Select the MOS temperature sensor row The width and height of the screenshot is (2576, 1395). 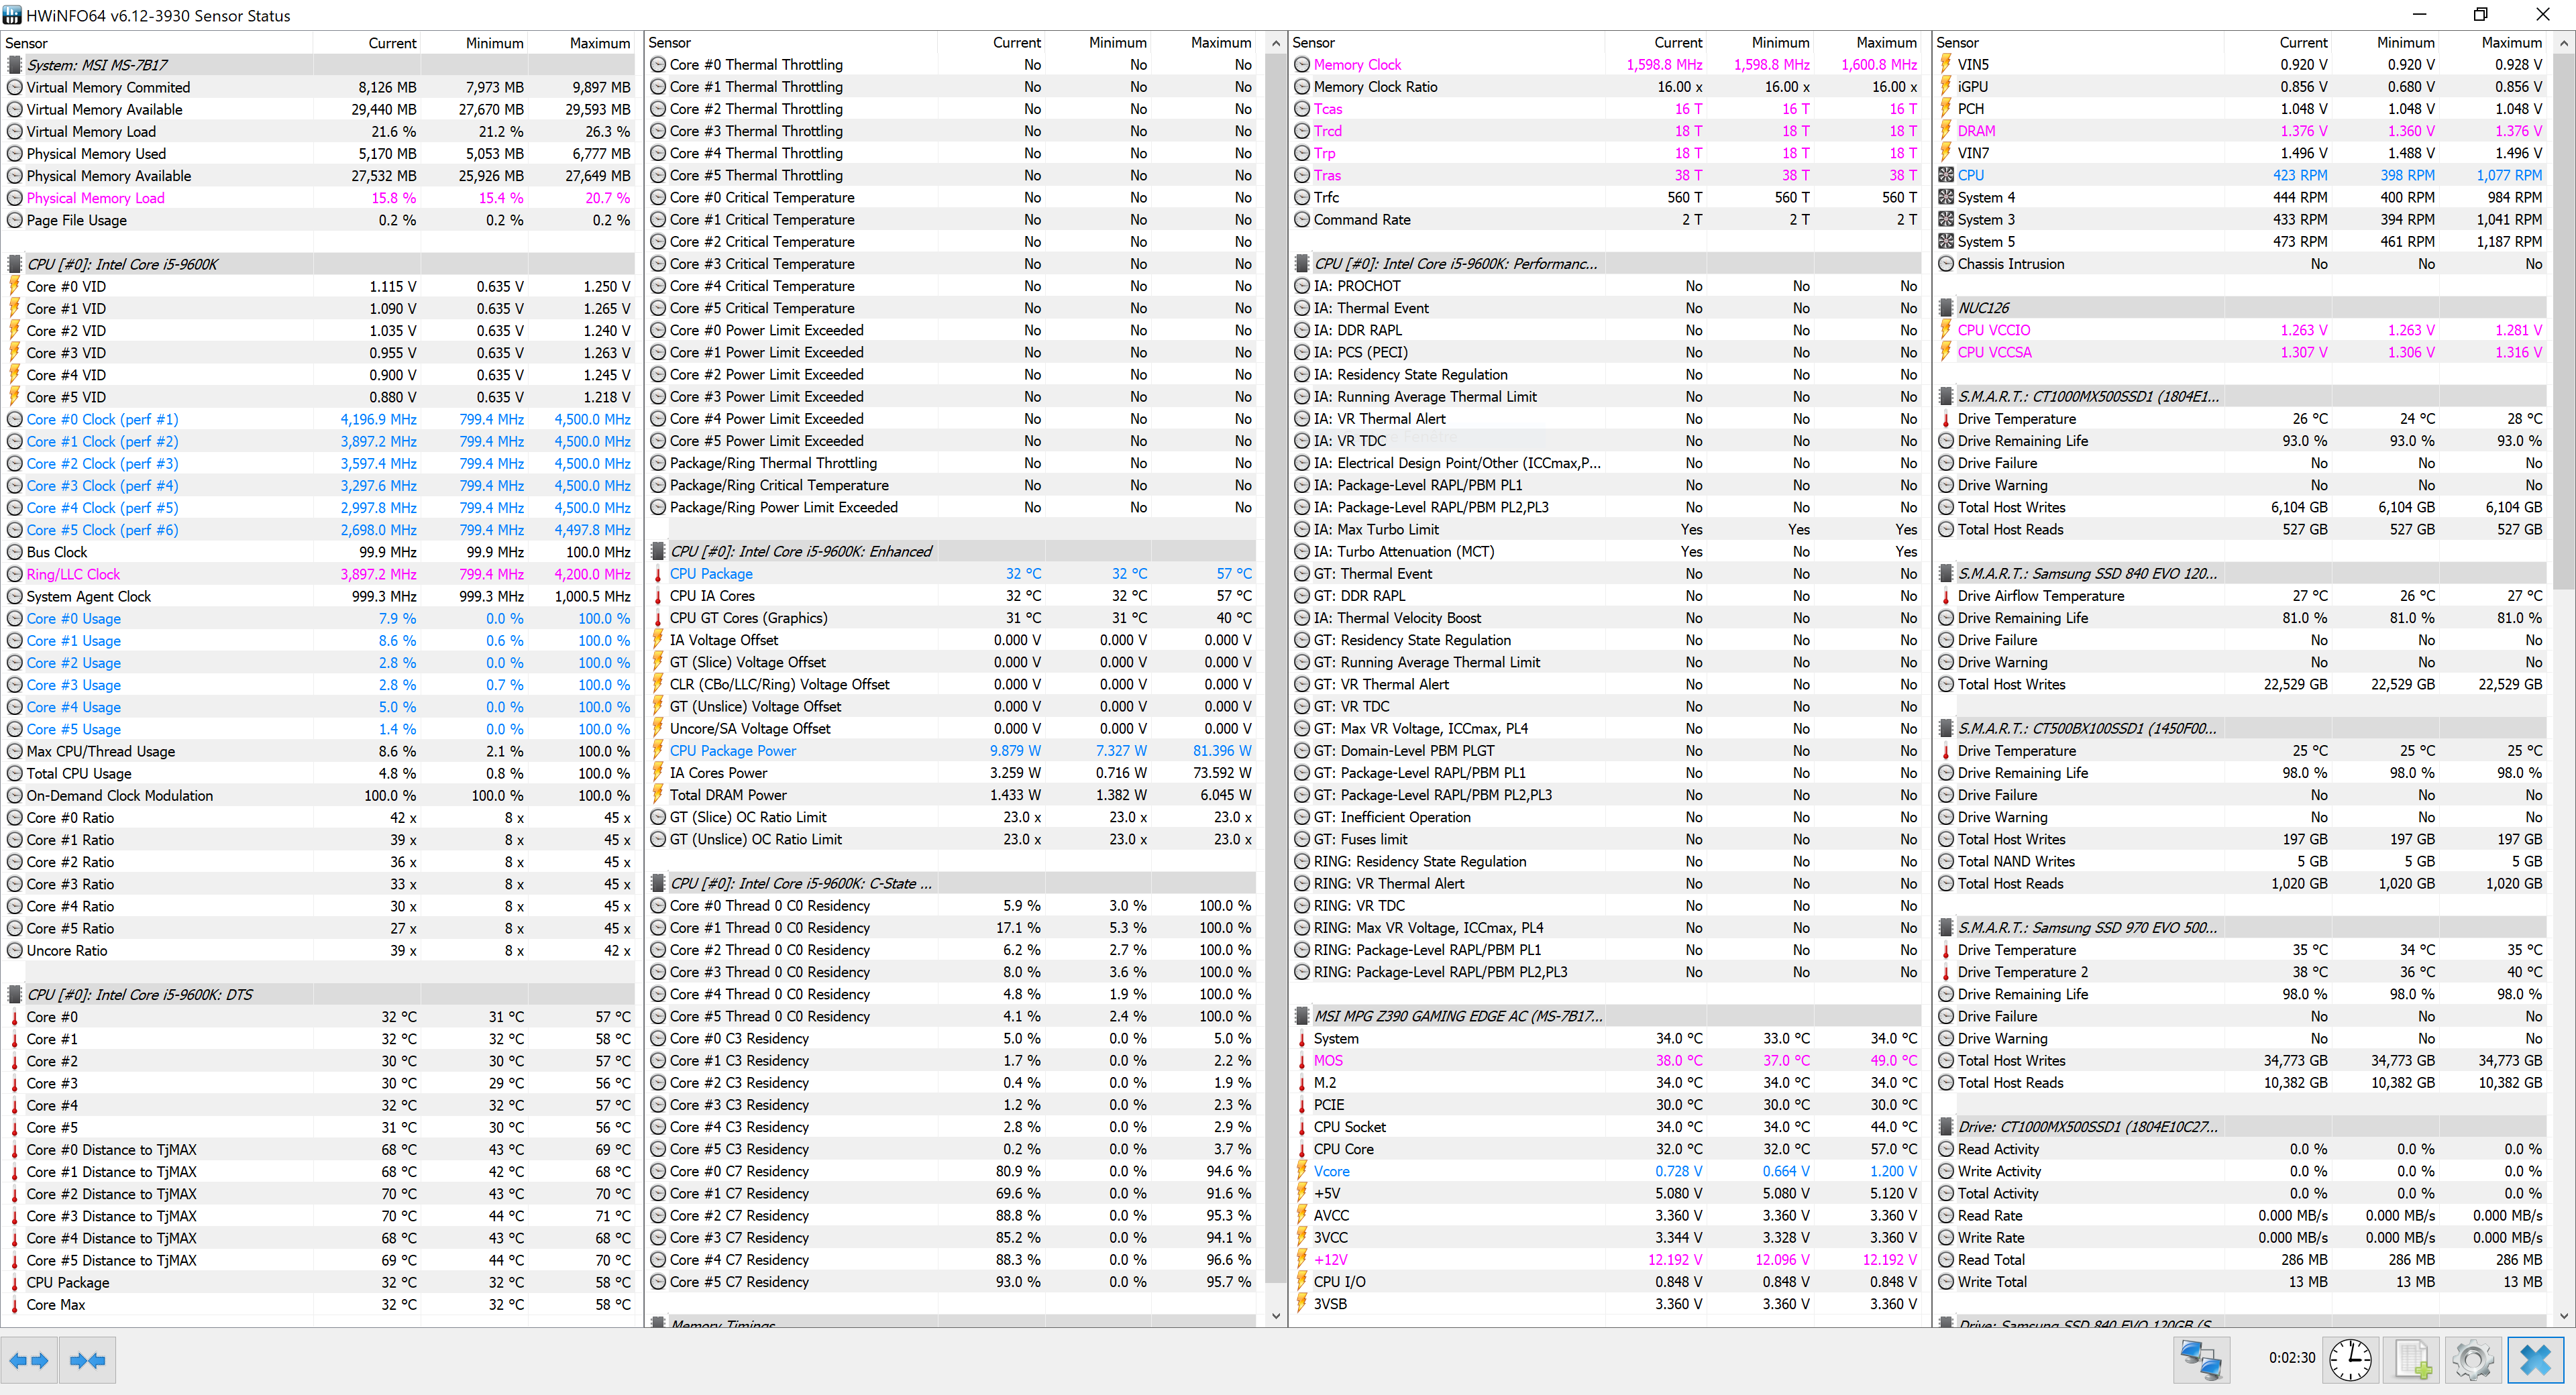tap(1328, 1060)
